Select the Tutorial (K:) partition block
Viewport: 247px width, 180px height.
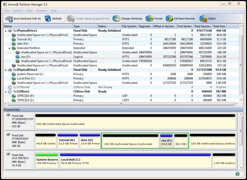click(68, 140)
